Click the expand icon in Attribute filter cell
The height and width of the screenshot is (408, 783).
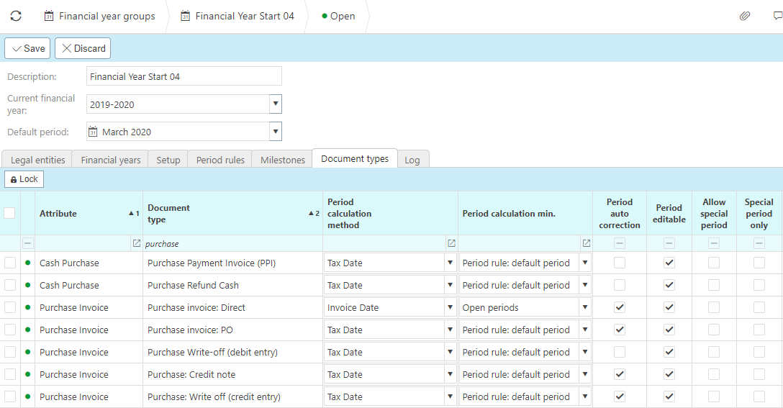[137, 244]
